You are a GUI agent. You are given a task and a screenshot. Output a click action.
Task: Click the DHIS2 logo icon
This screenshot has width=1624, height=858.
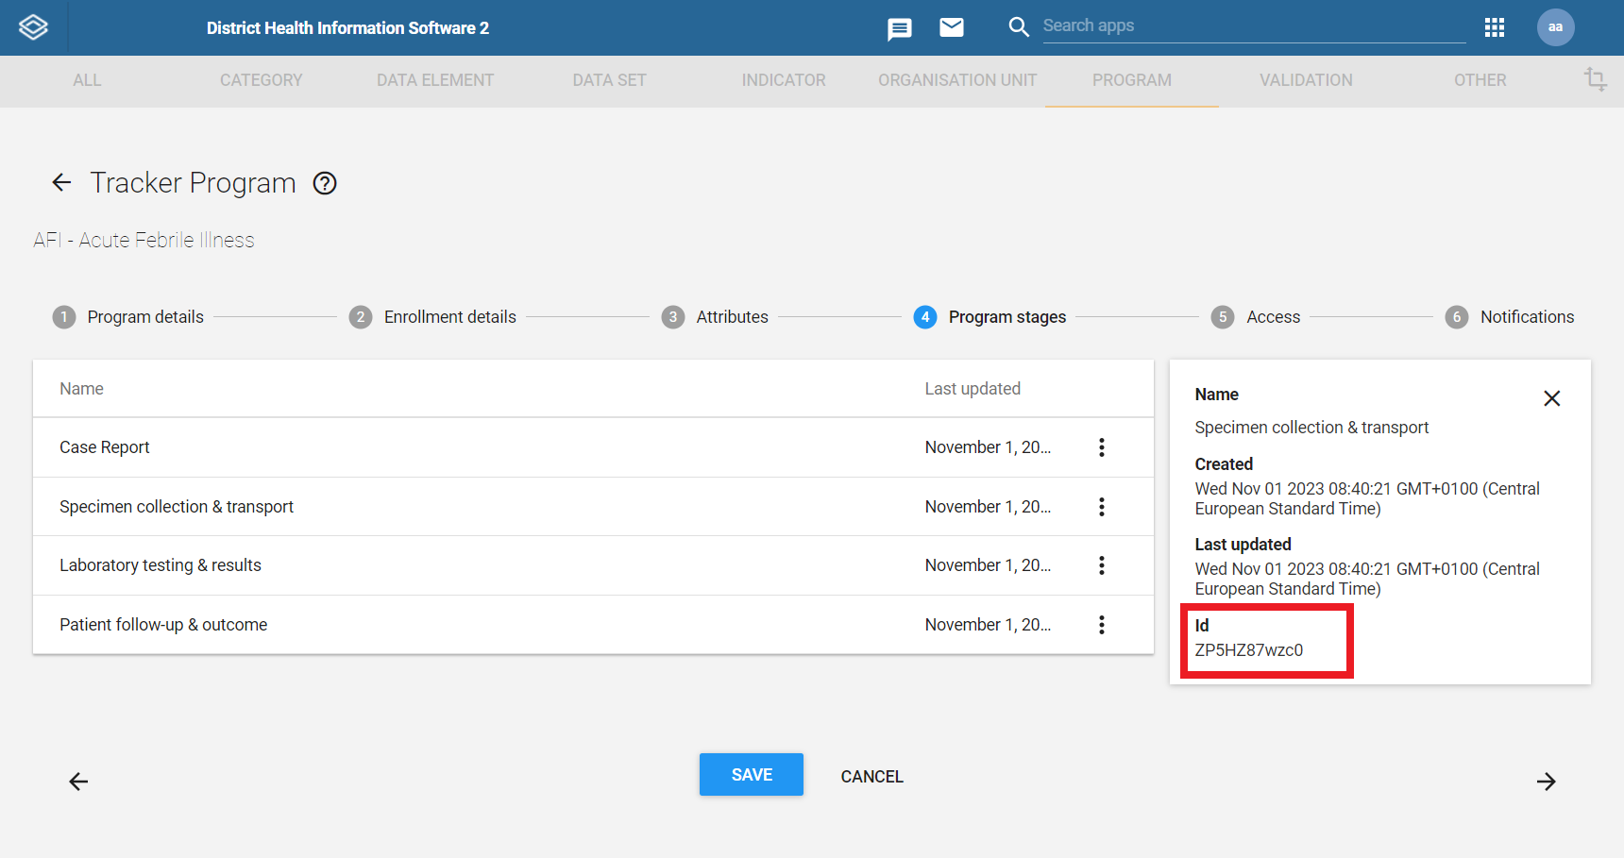(x=33, y=27)
